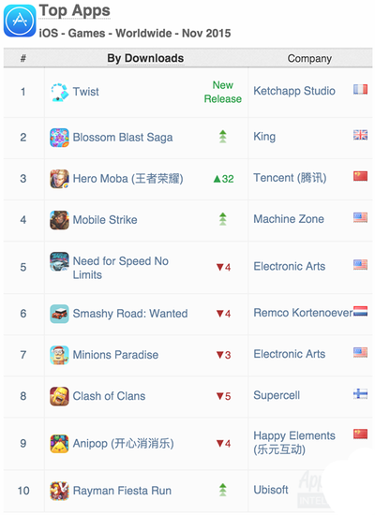Click the Minions Paradise app icon
The image size is (375, 515).
(x=60, y=355)
